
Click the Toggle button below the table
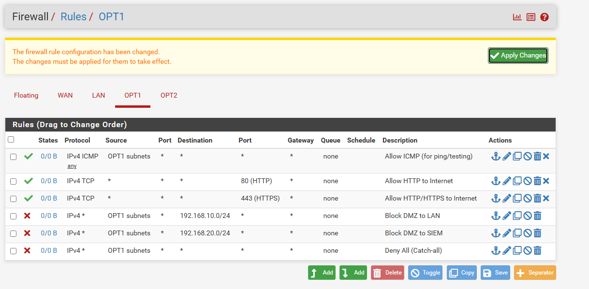[x=426, y=273]
